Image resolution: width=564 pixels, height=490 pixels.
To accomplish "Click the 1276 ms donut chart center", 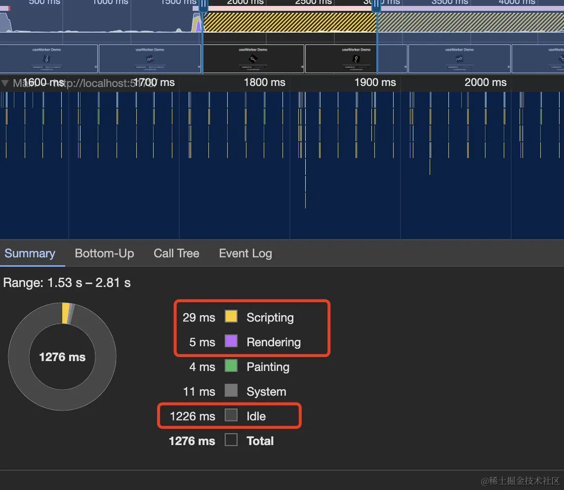I will [62, 357].
